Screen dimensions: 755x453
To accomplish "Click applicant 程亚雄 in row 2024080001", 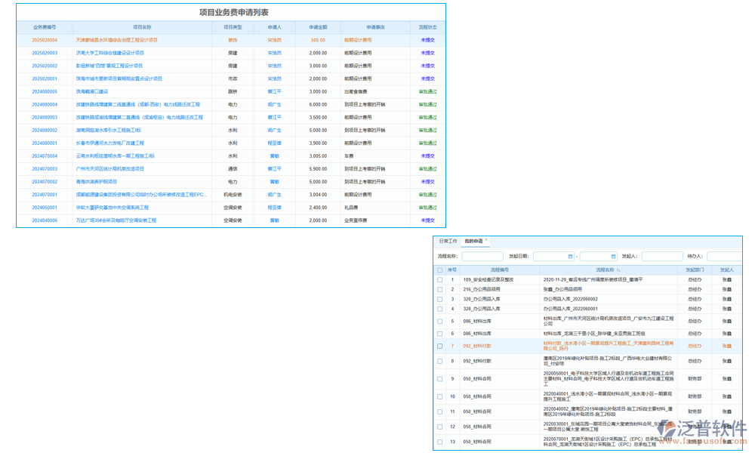I will click(x=274, y=143).
